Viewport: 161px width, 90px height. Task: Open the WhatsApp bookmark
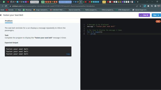(x=27, y=10)
